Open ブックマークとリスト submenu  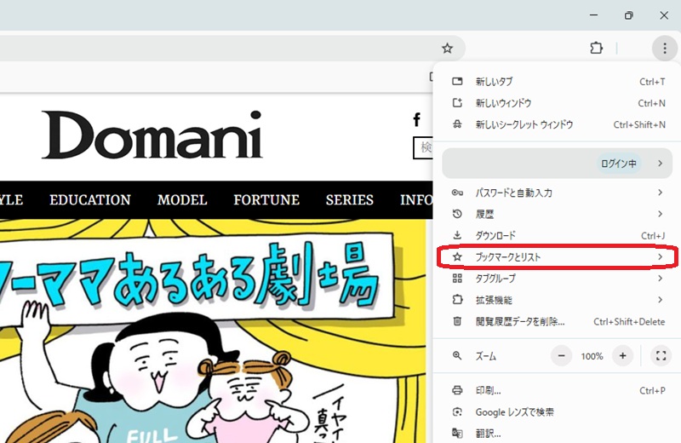coord(557,257)
